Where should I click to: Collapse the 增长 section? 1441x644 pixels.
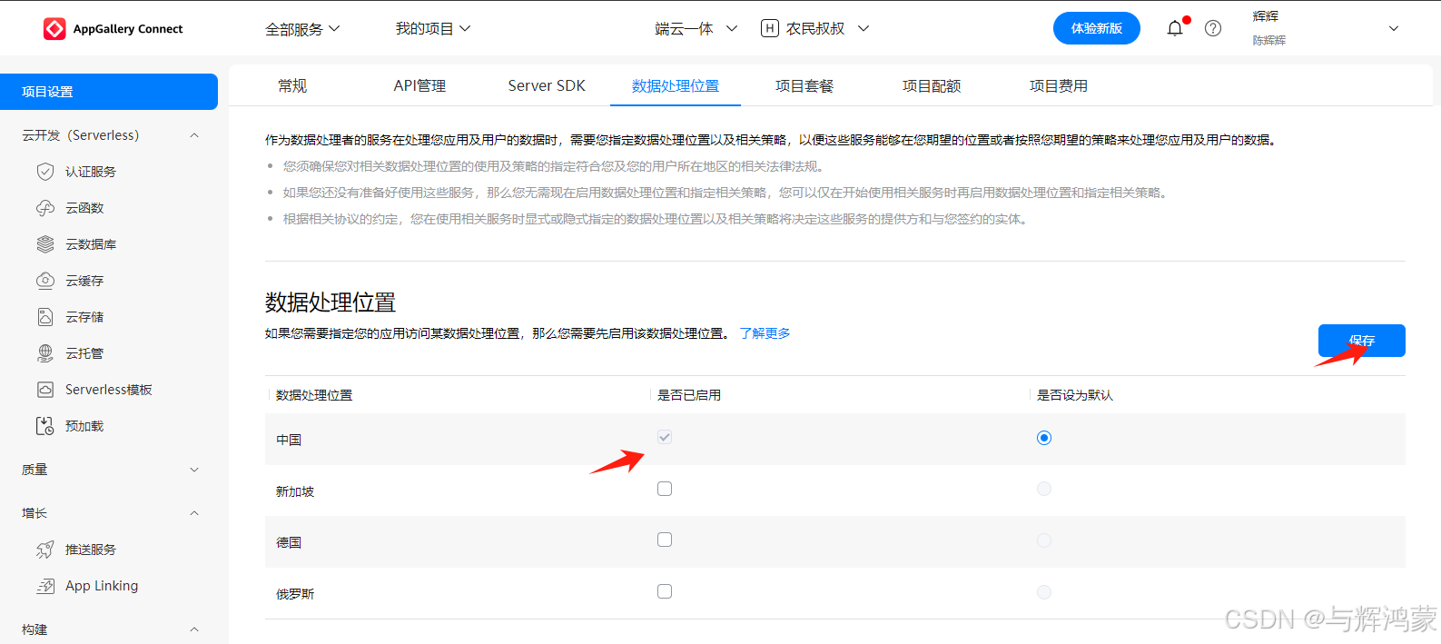coord(194,513)
